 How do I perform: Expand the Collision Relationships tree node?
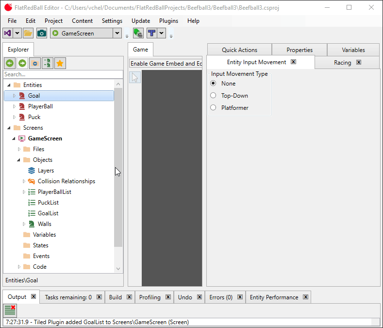[x=24, y=181]
